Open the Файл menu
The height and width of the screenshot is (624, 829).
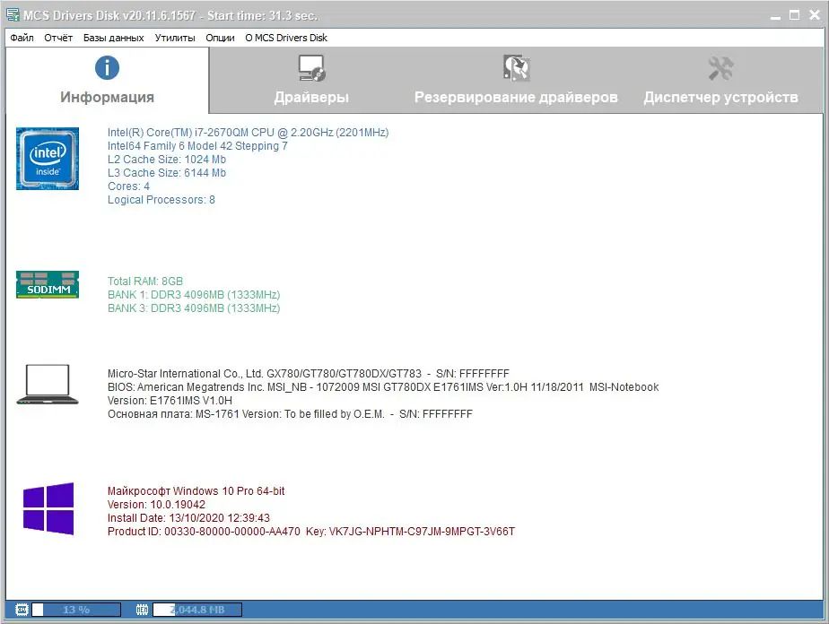[x=22, y=38]
